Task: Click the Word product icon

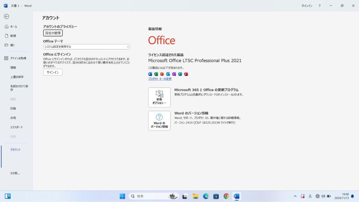Action: 150,74
